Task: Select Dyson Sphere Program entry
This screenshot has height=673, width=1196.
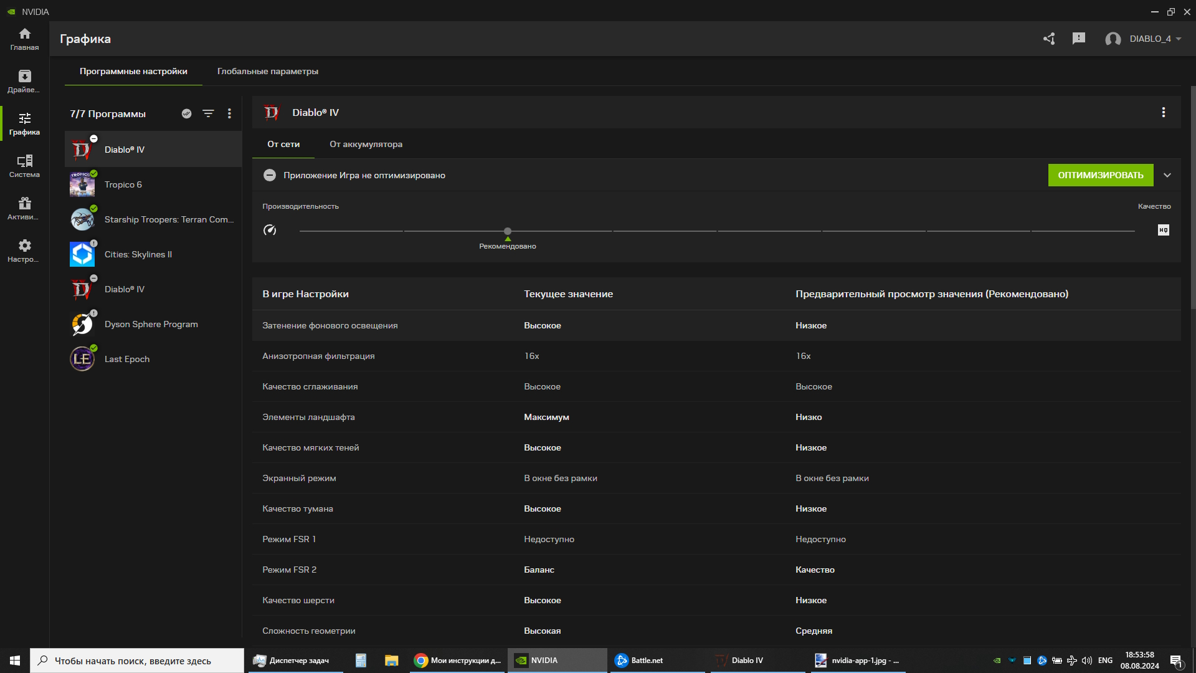Action: click(x=153, y=324)
